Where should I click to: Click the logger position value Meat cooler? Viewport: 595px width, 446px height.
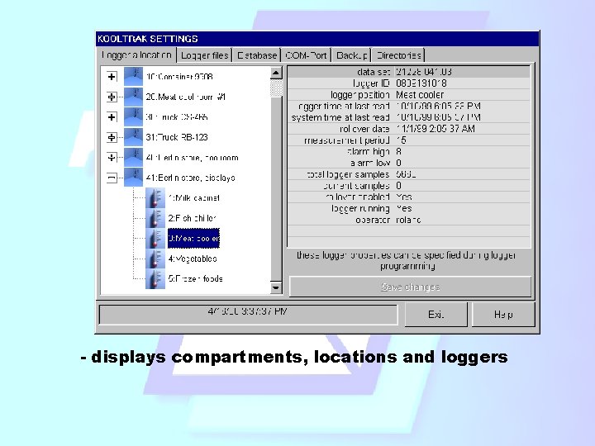point(420,94)
